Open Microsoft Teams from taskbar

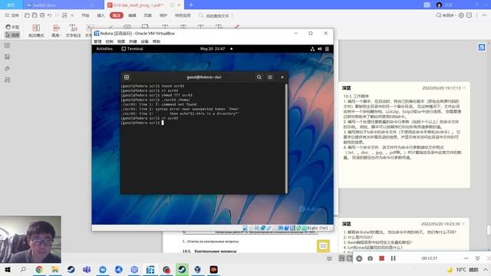coord(87,269)
